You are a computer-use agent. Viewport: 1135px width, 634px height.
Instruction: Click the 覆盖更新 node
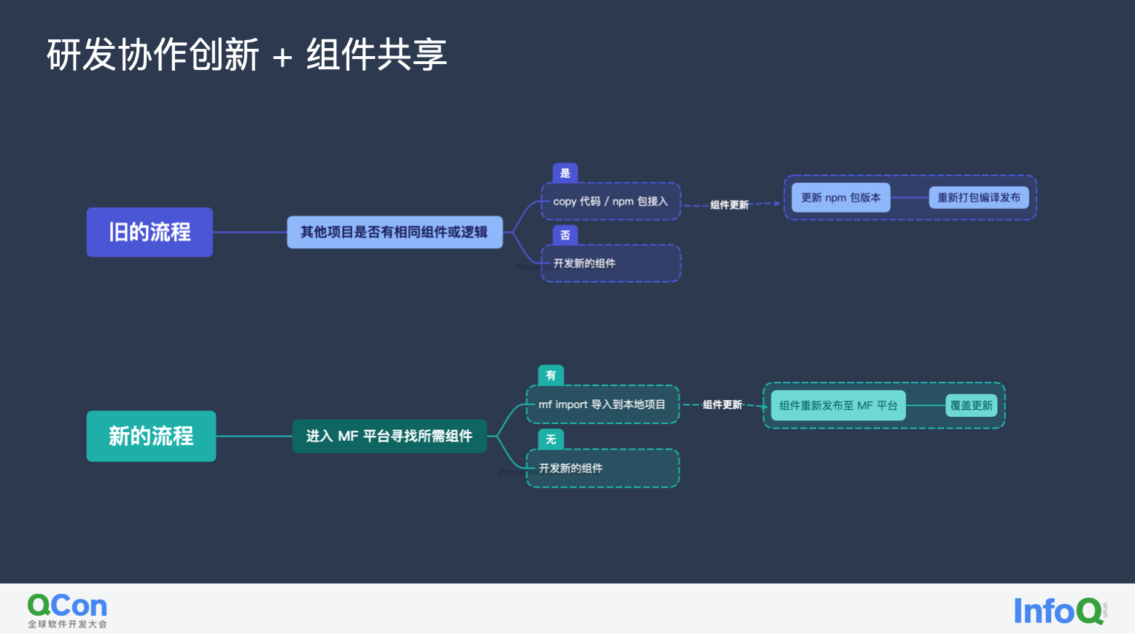972,405
